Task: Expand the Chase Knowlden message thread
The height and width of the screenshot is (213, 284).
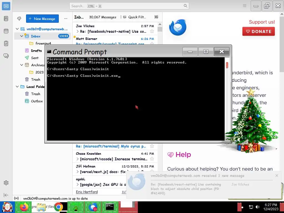Action: pyautogui.click(x=78, y=159)
